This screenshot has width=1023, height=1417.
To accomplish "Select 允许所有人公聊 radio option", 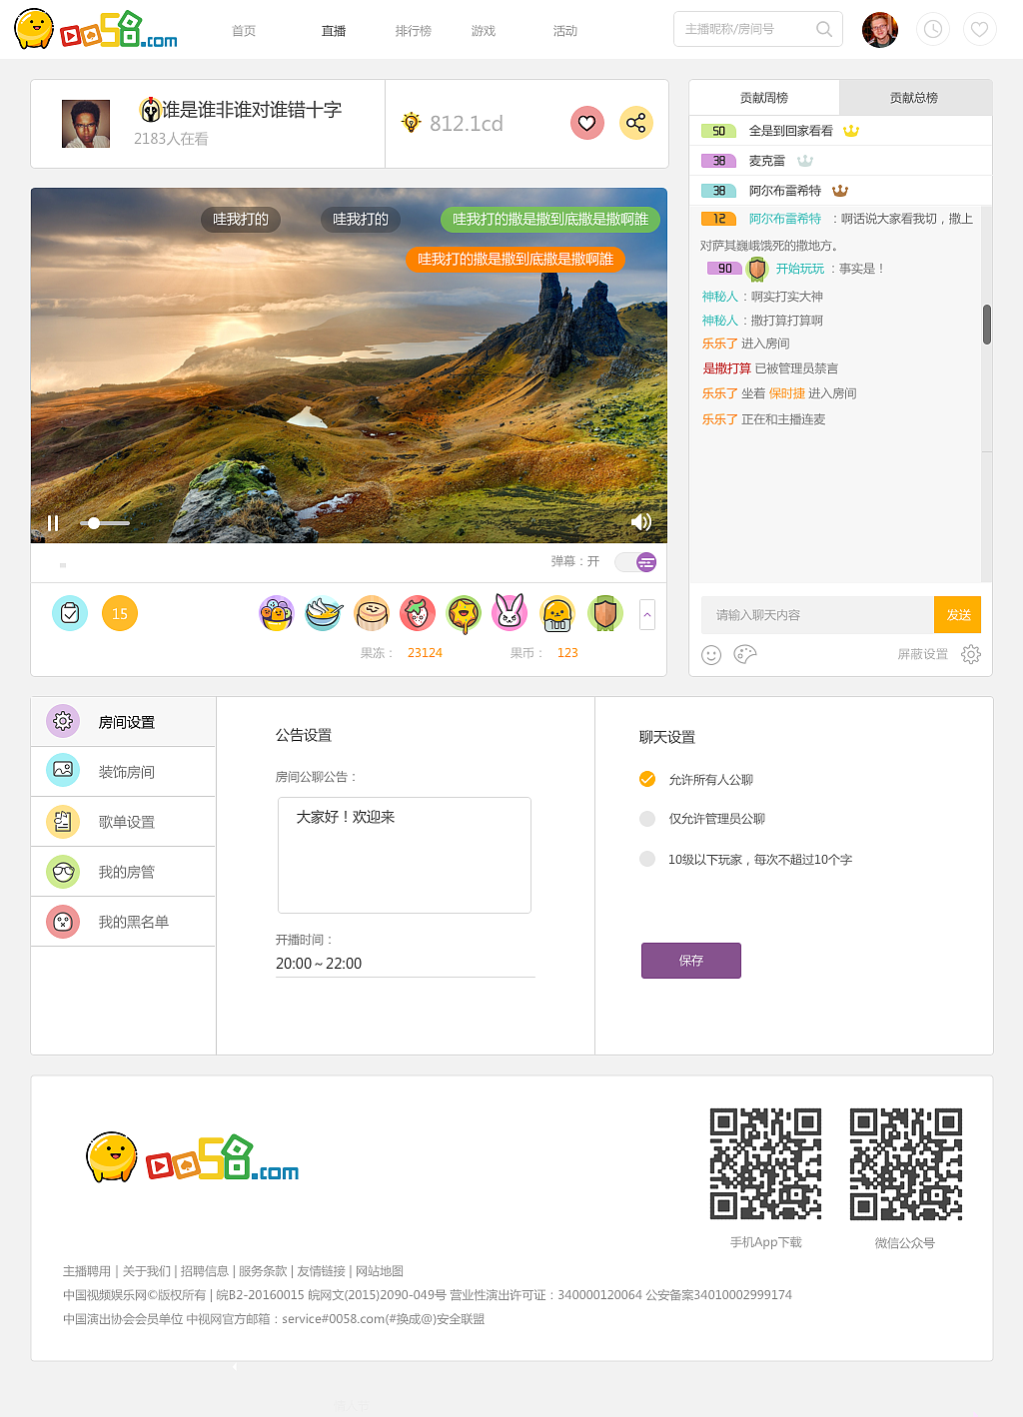I will coord(647,779).
